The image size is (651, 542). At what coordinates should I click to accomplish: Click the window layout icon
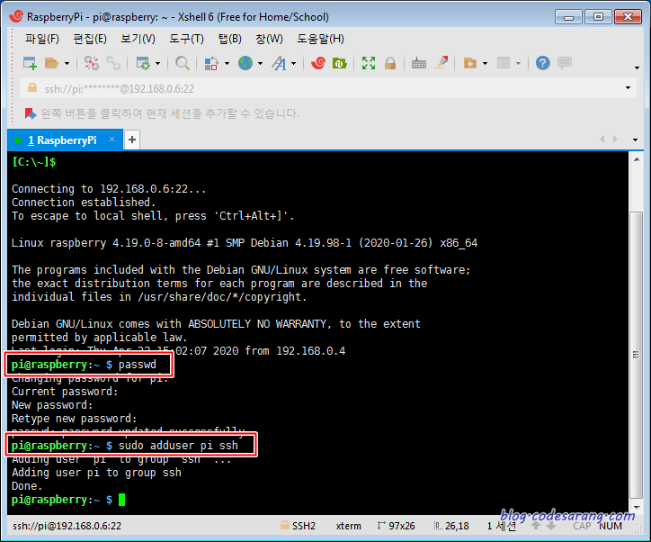pos(504,63)
